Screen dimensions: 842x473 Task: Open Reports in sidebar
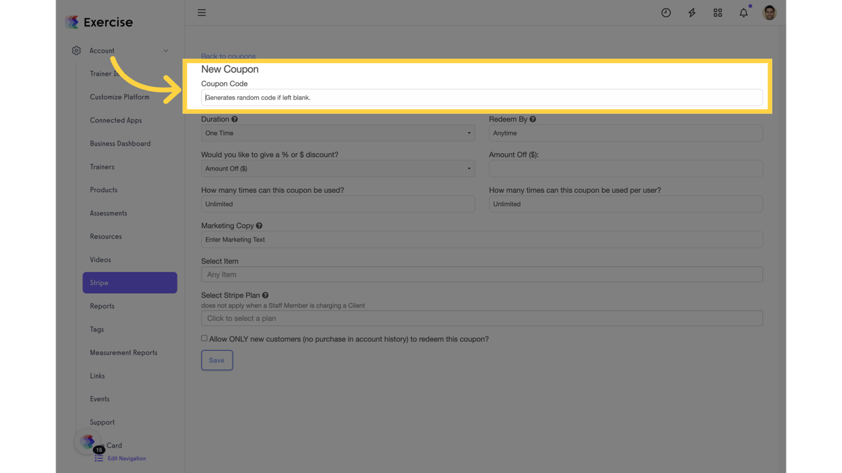point(102,306)
